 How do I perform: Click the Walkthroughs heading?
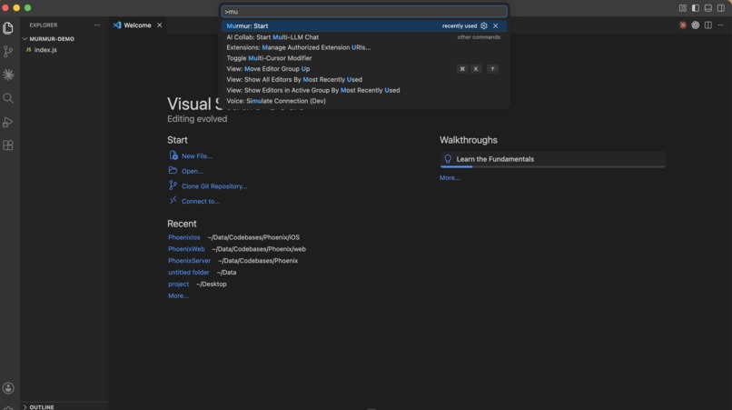pyautogui.click(x=469, y=140)
